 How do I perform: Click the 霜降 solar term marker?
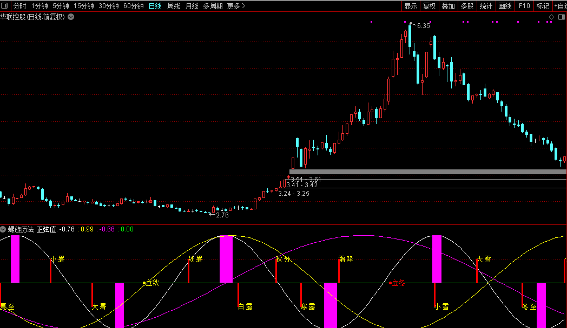(x=346, y=259)
